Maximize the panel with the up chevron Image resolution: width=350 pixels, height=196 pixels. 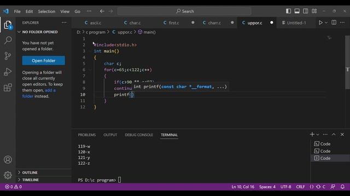pos(334,134)
